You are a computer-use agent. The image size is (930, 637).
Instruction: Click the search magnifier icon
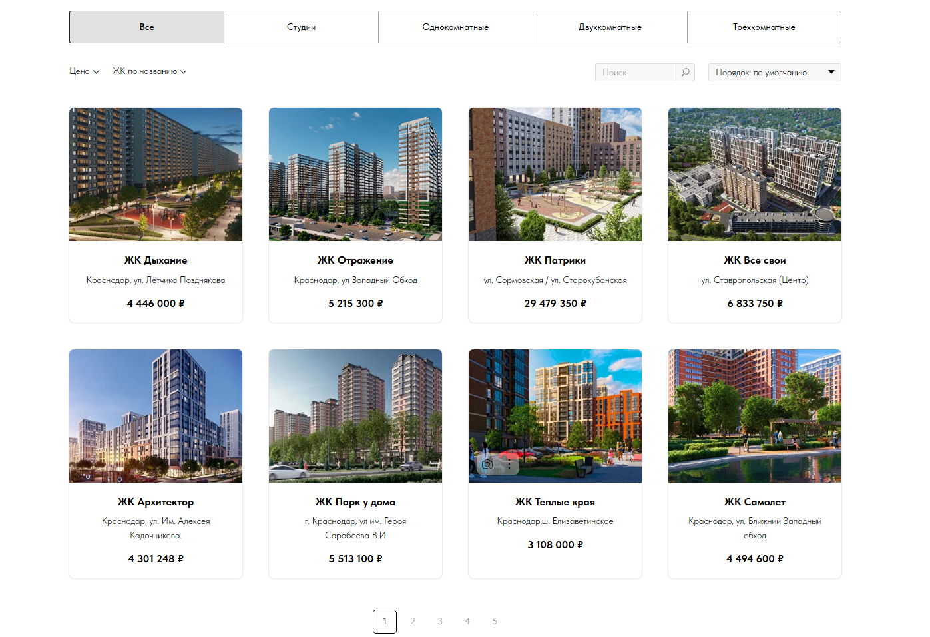(x=685, y=72)
